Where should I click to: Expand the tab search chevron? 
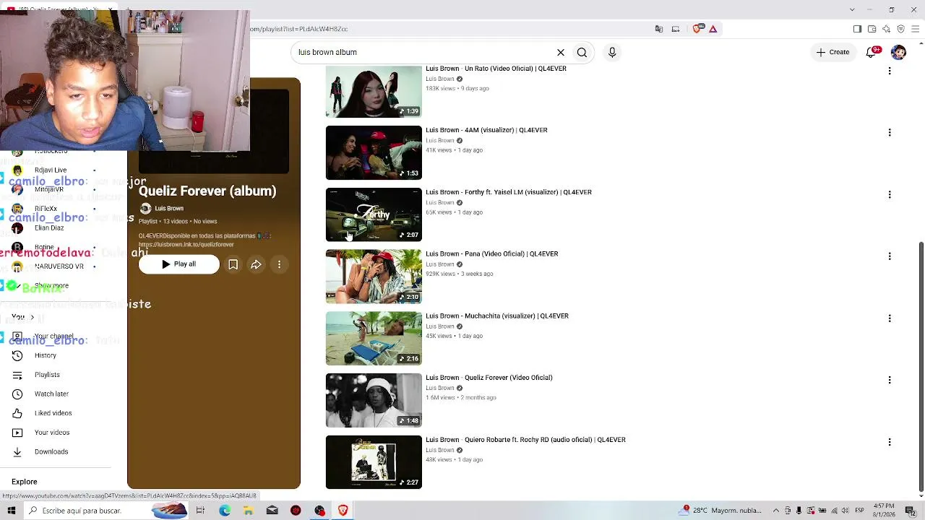pyautogui.click(x=852, y=9)
